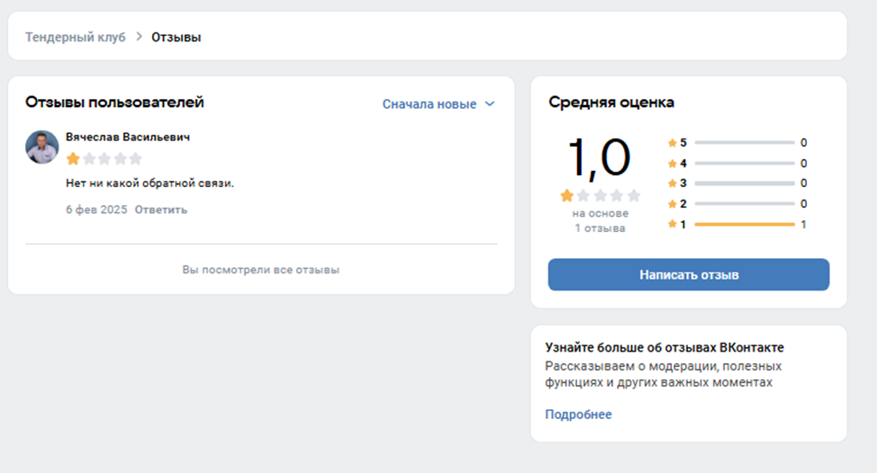Select the Отзывы breadcrumb item
This screenshot has height=473, width=877.
point(176,37)
